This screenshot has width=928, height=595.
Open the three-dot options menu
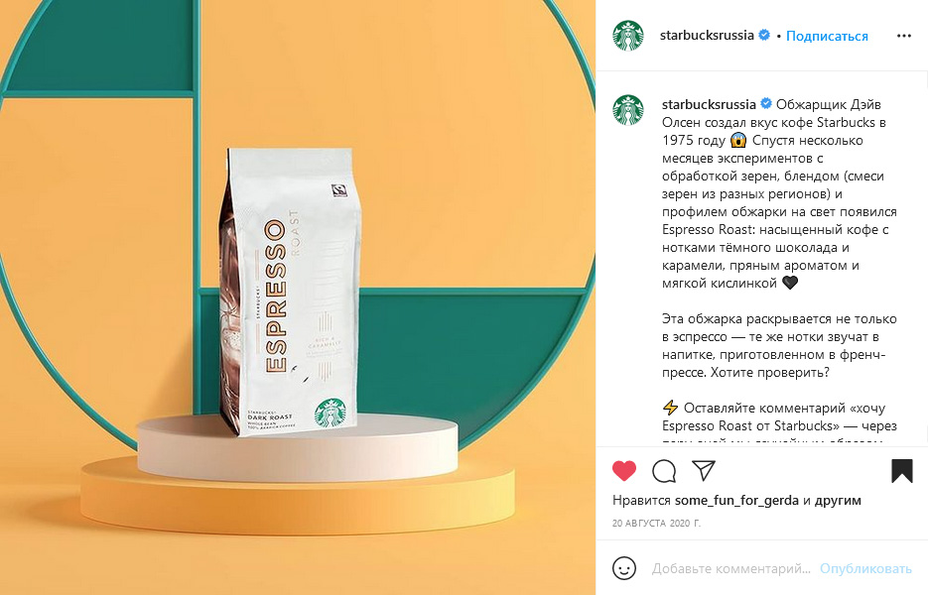tap(904, 36)
